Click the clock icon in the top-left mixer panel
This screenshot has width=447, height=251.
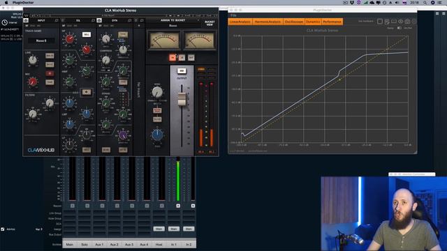tap(5, 22)
